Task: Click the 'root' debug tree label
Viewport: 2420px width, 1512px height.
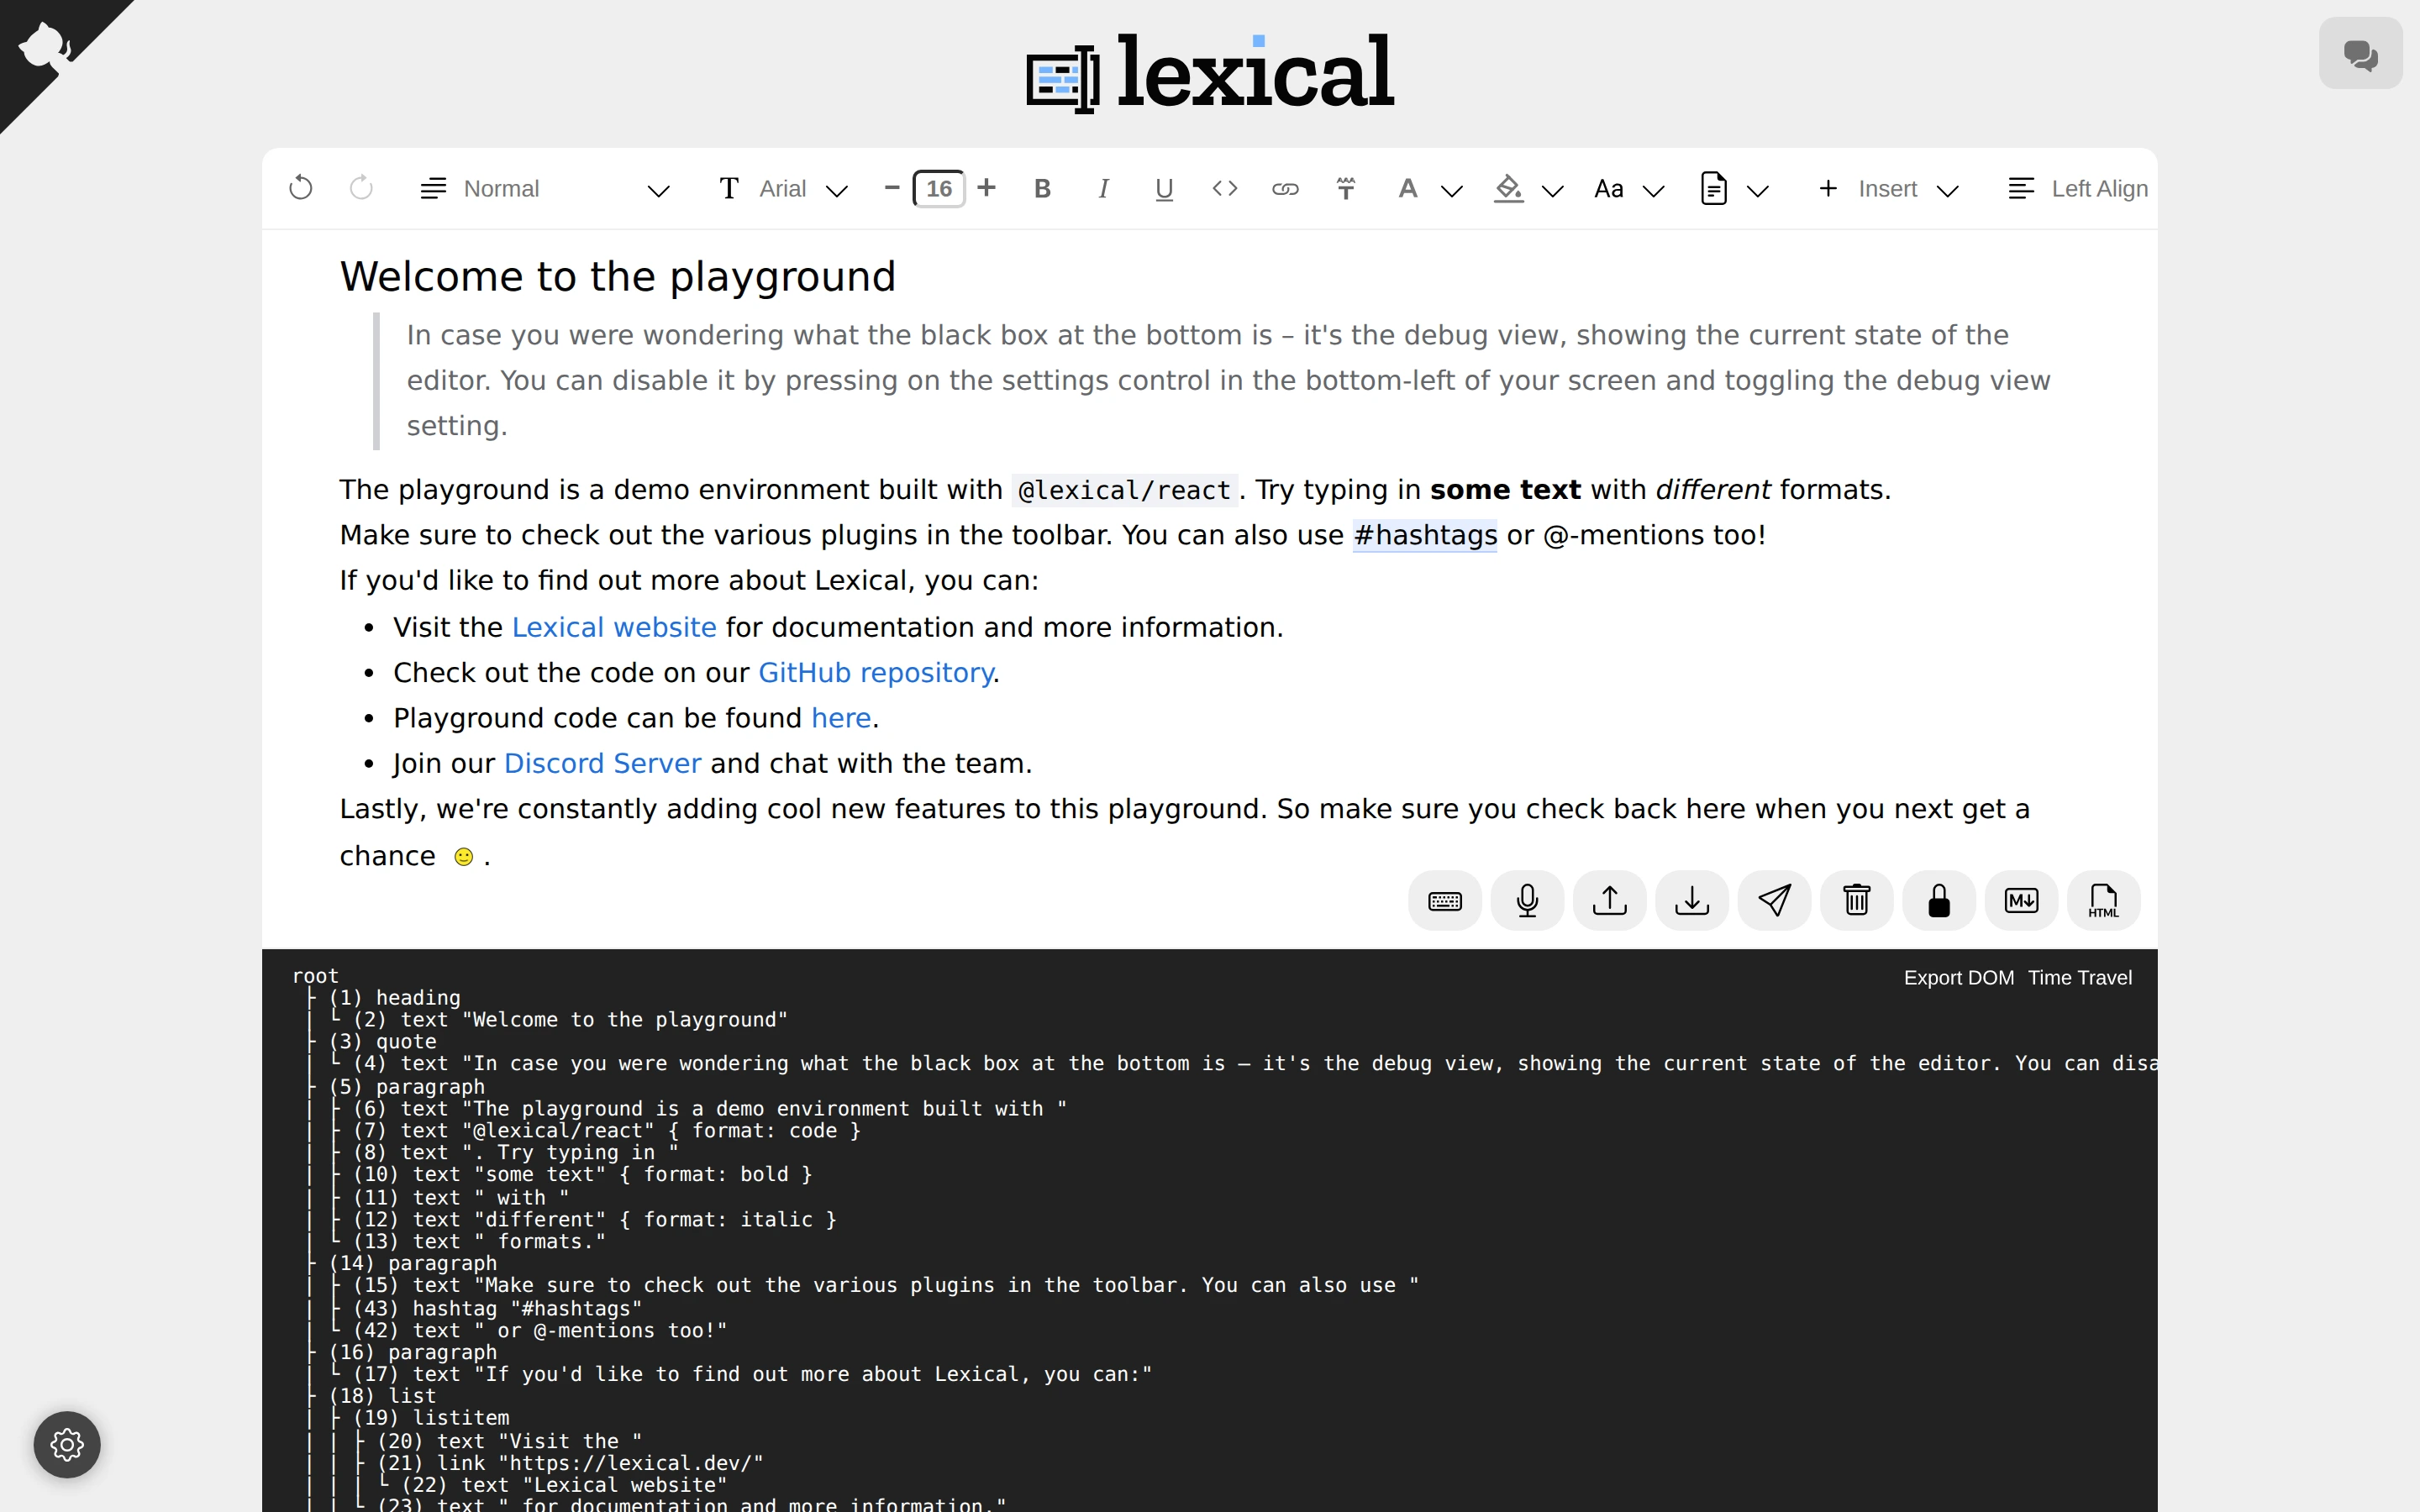Action: [316, 975]
